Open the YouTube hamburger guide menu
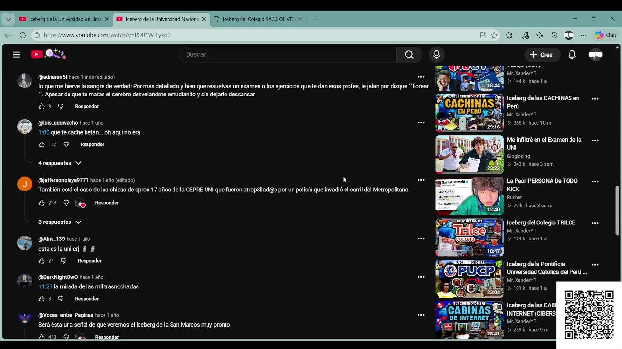622x349 pixels. point(16,55)
